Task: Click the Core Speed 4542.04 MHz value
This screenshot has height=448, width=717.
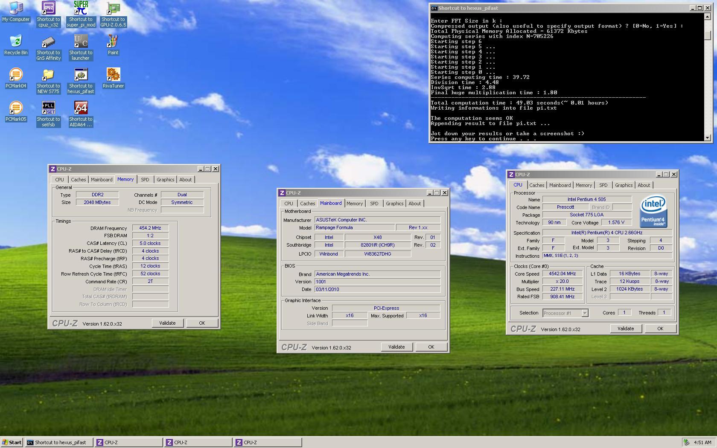Action: (x=563, y=274)
